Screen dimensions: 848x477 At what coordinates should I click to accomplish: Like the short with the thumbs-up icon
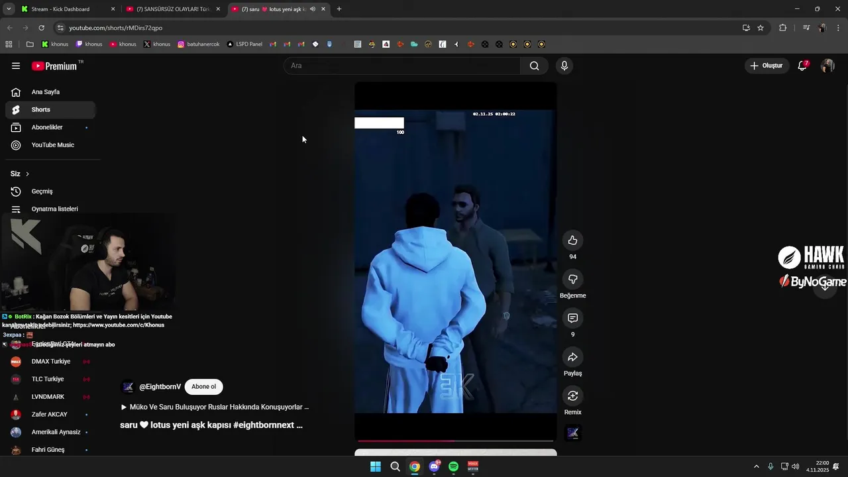(572, 240)
